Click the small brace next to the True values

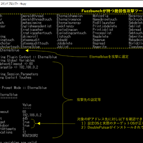(34, 124)
